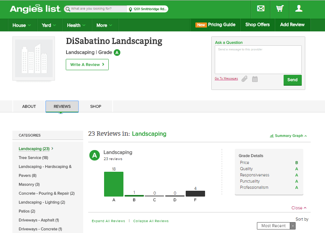The image size is (325, 233).
Task: Open the Most Recent sort dropdown
Action: [x=276, y=226]
